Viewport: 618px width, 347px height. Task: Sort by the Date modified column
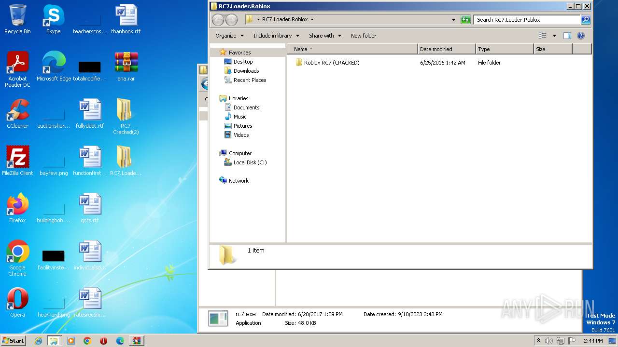click(447, 49)
